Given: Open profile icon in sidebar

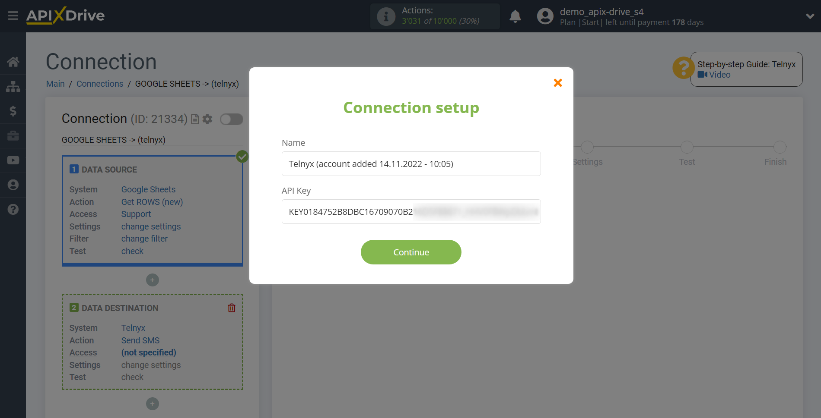Looking at the screenshot, I should tap(13, 185).
